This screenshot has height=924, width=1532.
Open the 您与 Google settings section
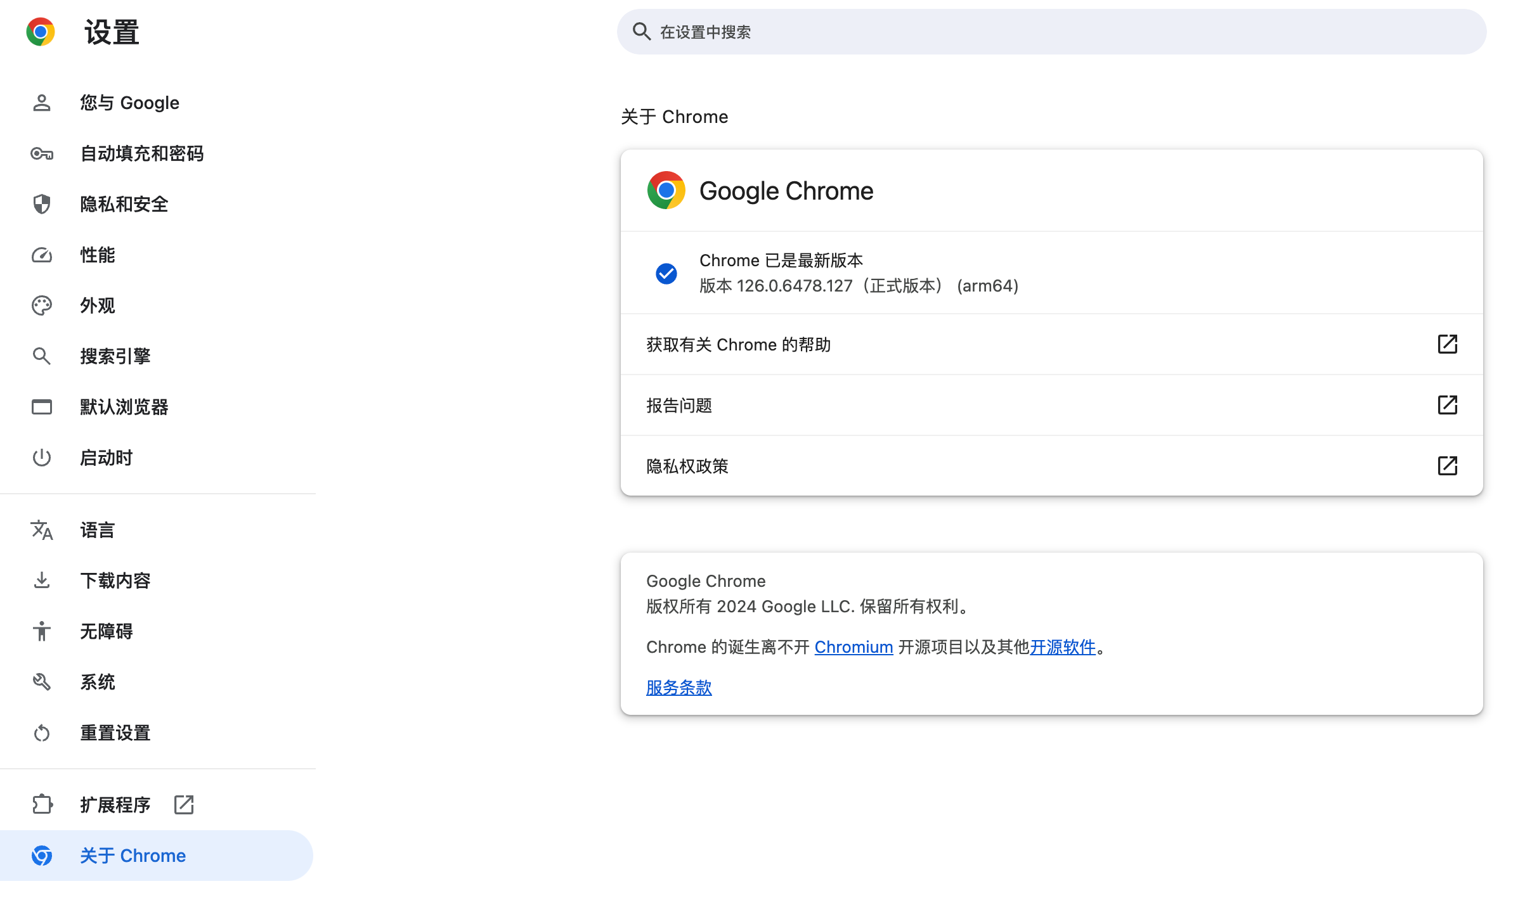(x=157, y=103)
